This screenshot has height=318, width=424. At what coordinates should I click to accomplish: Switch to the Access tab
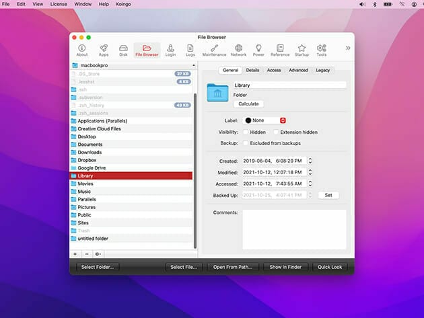click(274, 70)
